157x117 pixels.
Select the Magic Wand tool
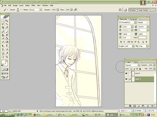pos(7,24)
